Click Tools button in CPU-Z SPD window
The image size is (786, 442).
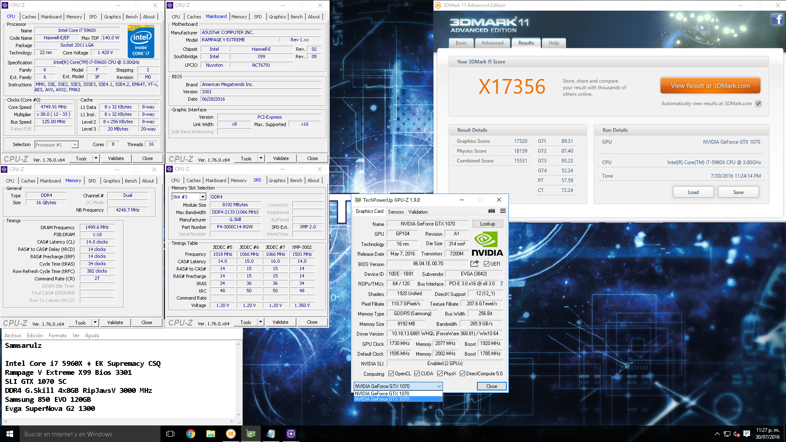tap(246, 322)
